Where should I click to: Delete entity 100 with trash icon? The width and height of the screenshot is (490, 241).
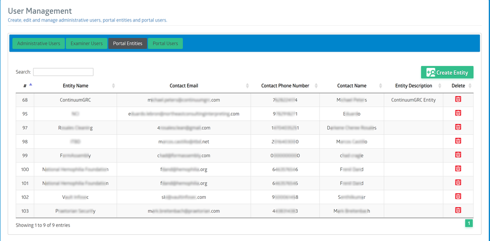click(458, 169)
